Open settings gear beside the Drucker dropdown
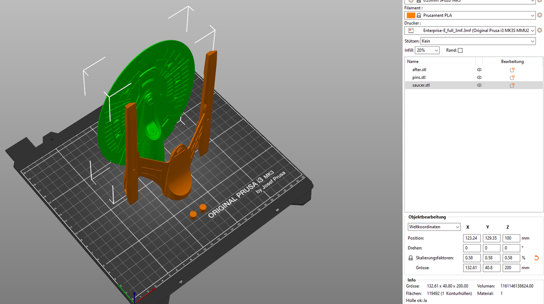 point(540,31)
